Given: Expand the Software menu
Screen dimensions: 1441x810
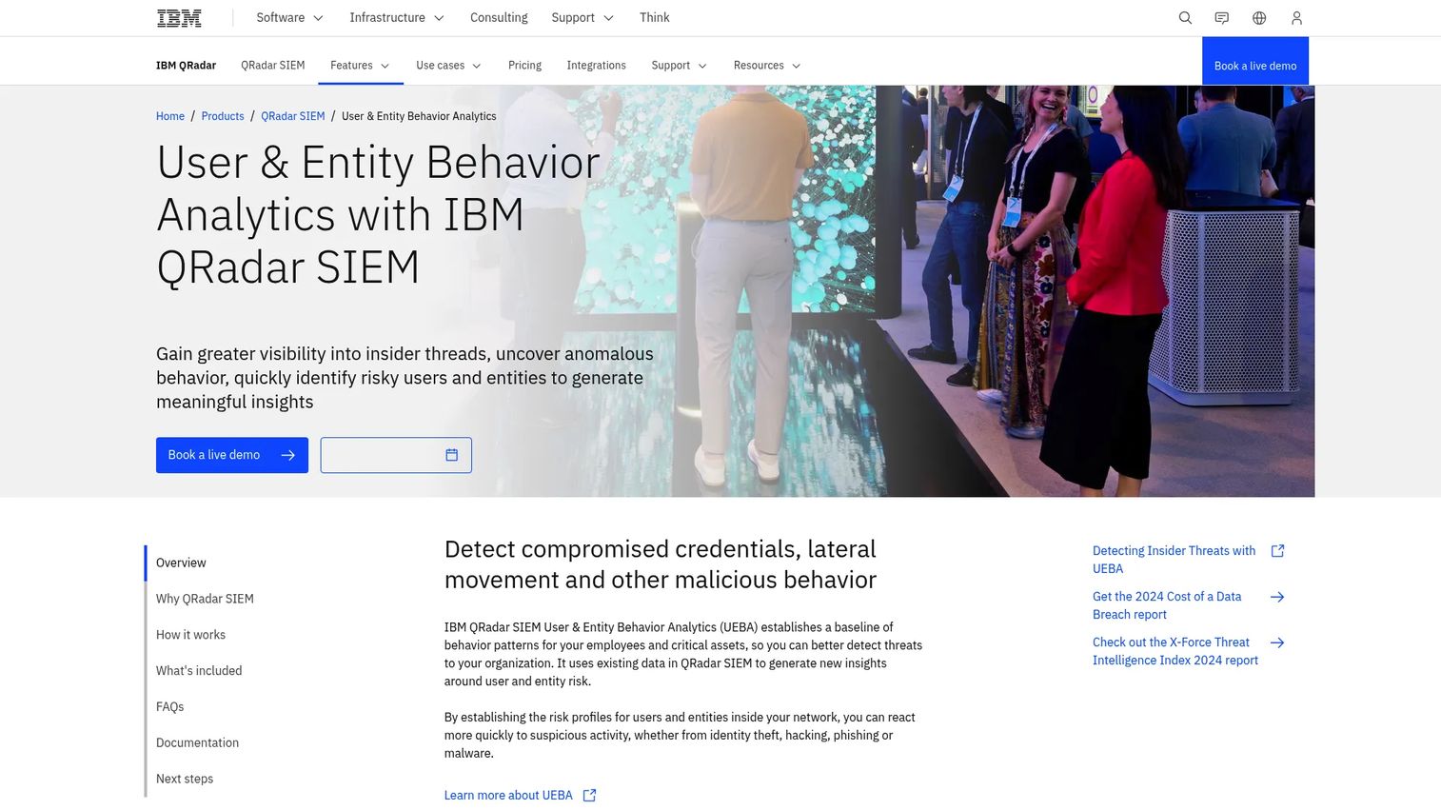Looking at the screenshot, I should [x=289, y=17].
